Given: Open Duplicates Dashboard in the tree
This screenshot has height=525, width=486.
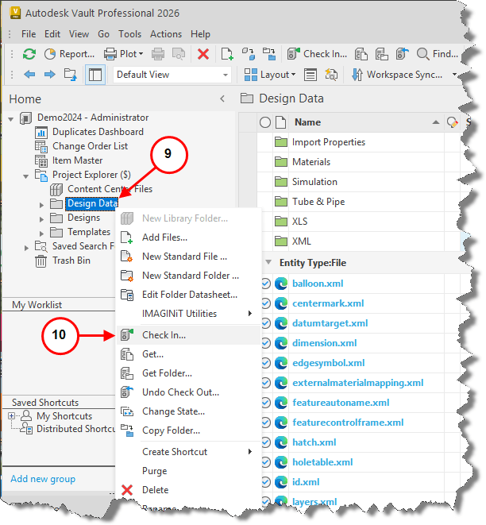Looking at the screenshot, I should 98,132.
